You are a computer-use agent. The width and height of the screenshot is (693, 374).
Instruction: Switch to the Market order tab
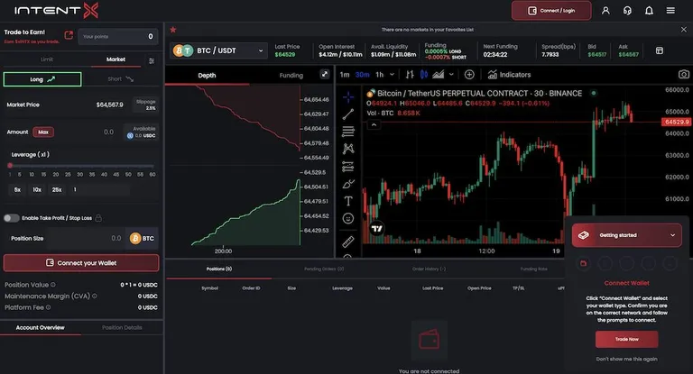[x=115, y=59]
